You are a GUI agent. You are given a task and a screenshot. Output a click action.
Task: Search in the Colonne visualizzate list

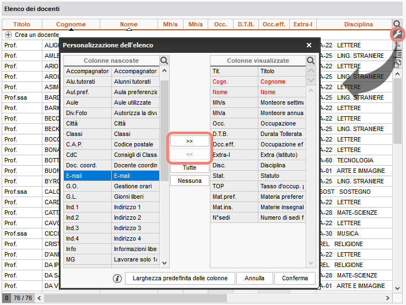point(311,61)
